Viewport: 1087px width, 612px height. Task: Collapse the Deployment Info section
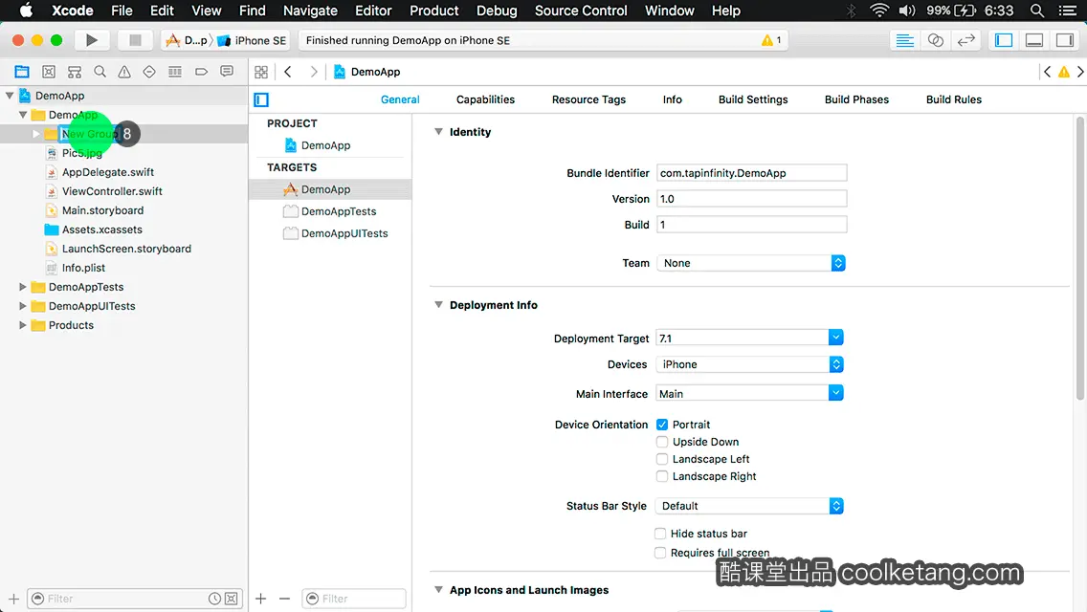click(438, 304)
